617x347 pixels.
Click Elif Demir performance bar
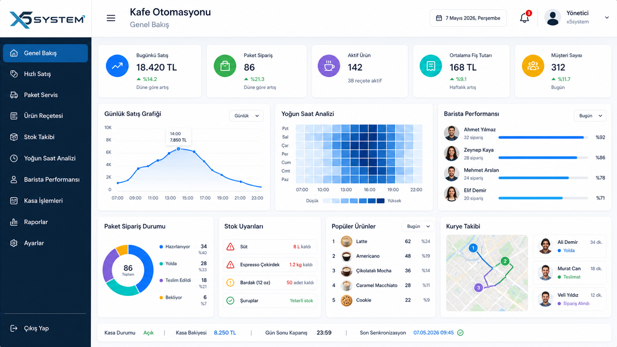click(543, 198)
